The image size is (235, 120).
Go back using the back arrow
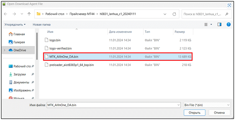point(6,14)
